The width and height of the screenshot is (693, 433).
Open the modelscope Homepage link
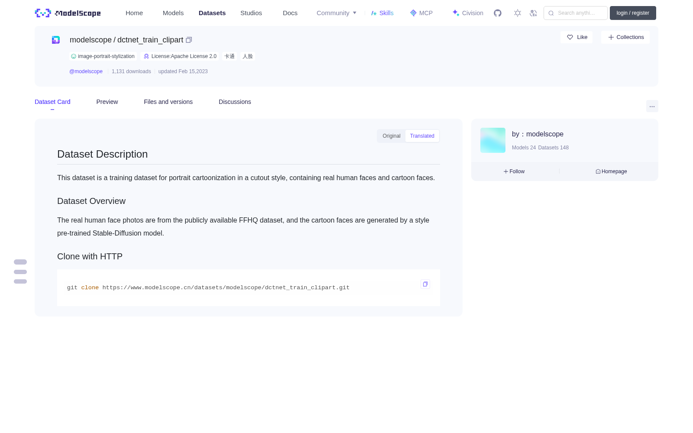pyautogui.click(x=611, y=171)
